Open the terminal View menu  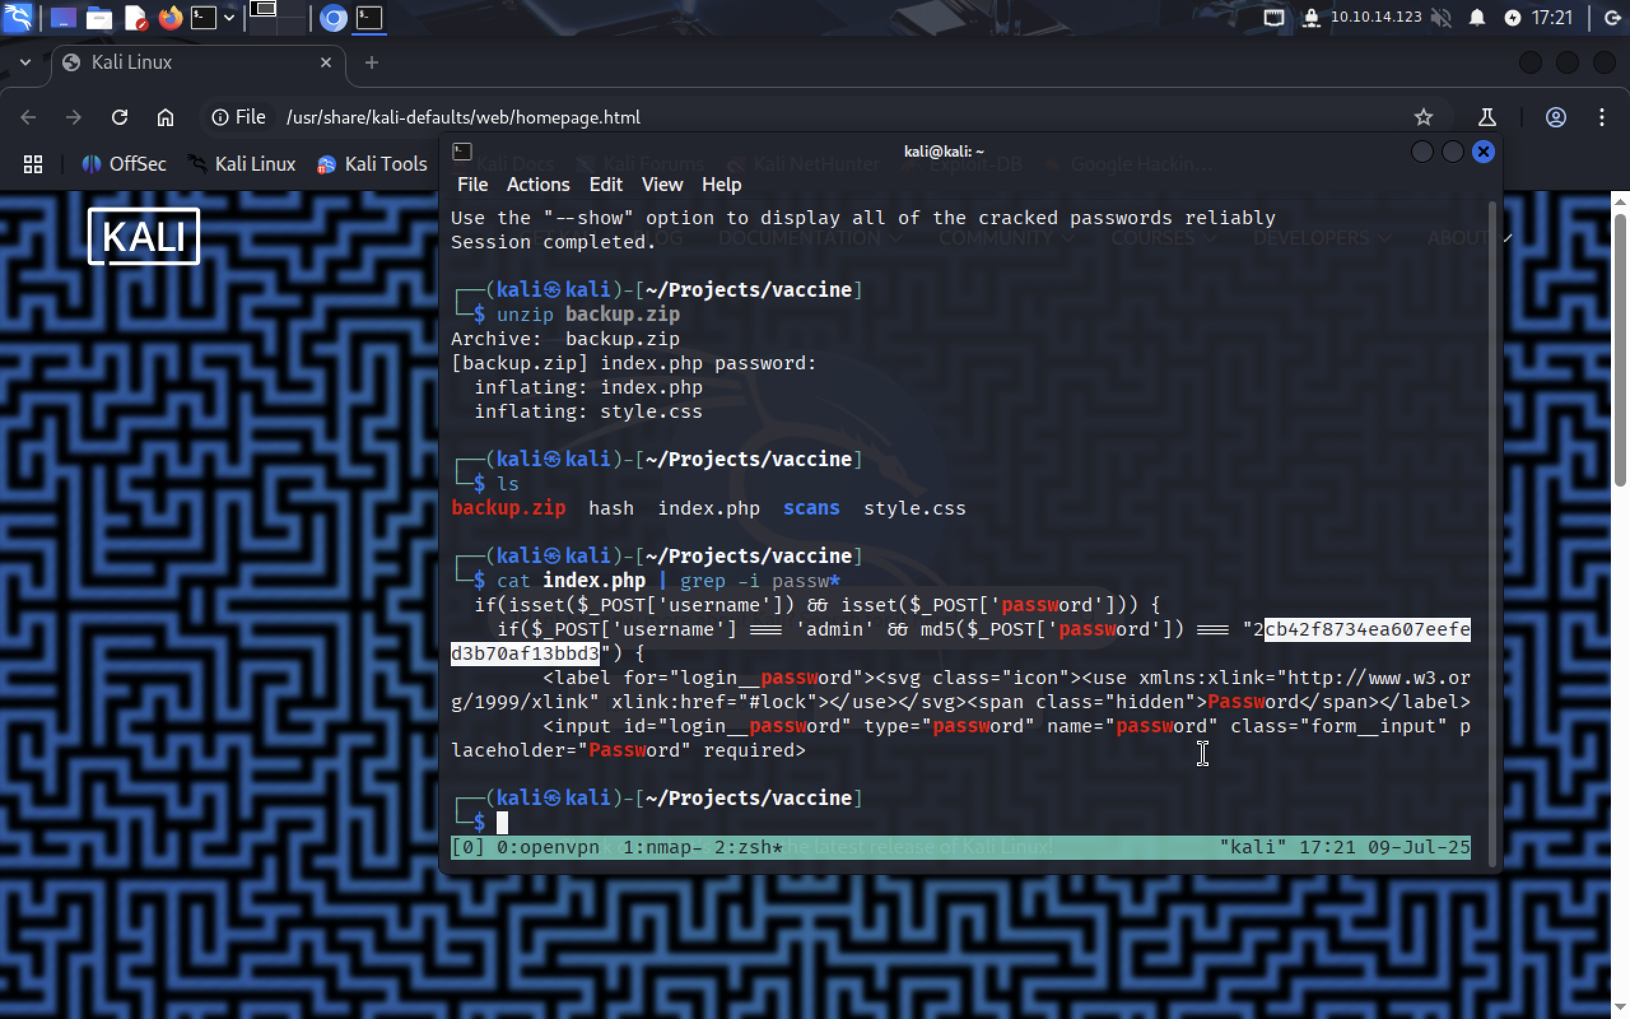click(662, 185)
